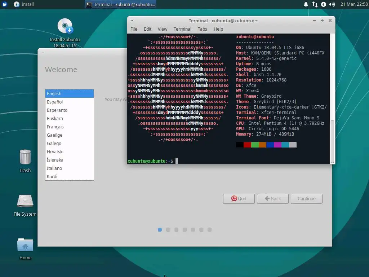Click the 'OS: Ubuntu 18.04.5 LTS i686' line
The image size is (369, 277).
coord(270,47)
